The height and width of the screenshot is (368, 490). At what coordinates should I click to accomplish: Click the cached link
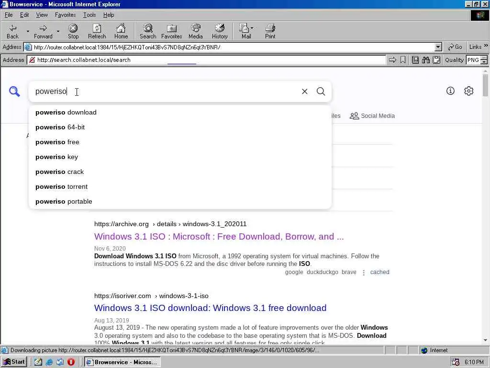379,272
